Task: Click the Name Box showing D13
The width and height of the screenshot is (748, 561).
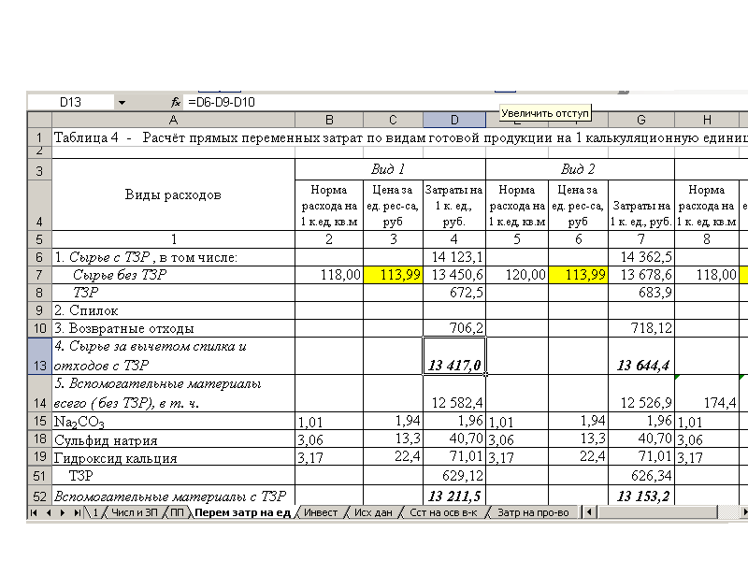Action: click(x=71, y=103)
